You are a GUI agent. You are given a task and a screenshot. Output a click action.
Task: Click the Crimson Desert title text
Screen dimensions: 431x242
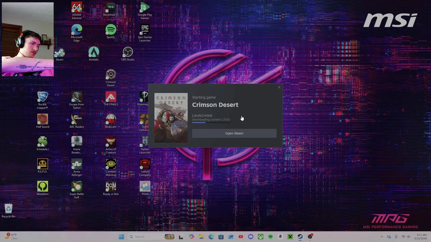coord(215,105)
